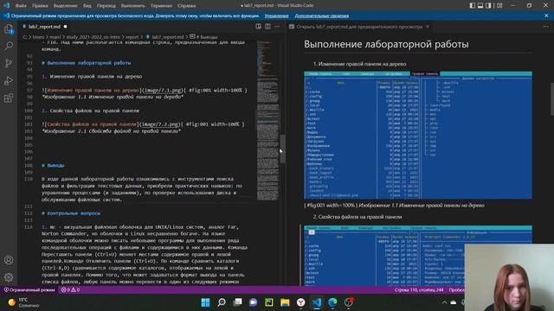Open the Search view in activity bar
Viewport: 554px width, 311px height.
pos(9,46)
